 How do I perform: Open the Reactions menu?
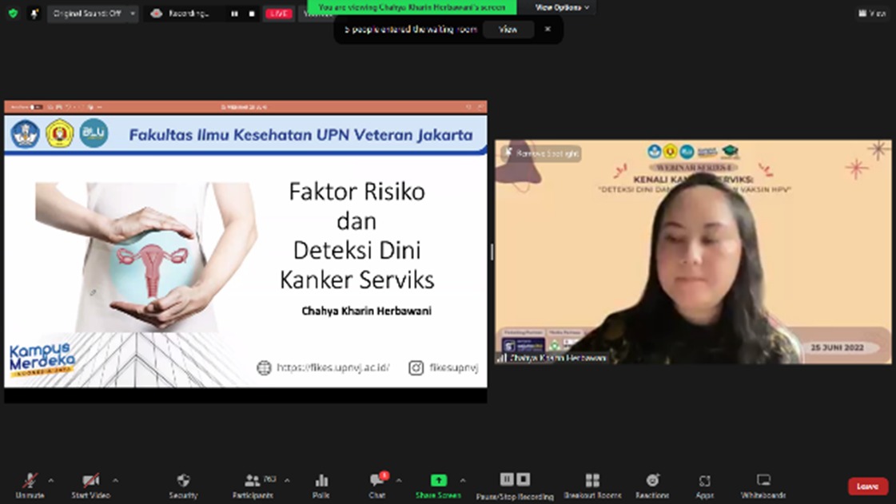652,485
